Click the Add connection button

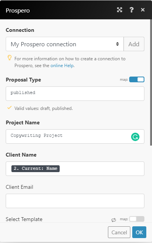[x=134, y=44]
